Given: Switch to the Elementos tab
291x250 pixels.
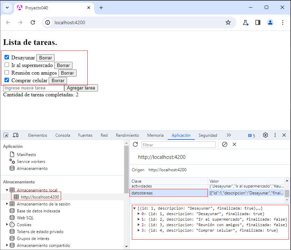Looking at the screenshot, I should 38,135.
